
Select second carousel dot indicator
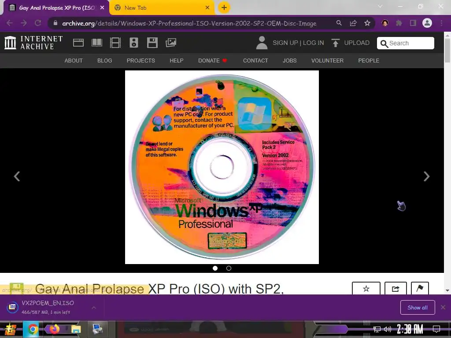(x=229, y=268)
